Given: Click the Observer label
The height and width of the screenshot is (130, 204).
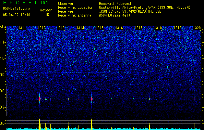Looking at the screenshot, I should coord(66,4).
